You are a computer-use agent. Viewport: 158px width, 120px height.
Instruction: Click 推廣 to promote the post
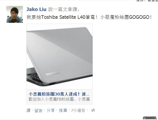pyautogui.click(x=63, y=111)
